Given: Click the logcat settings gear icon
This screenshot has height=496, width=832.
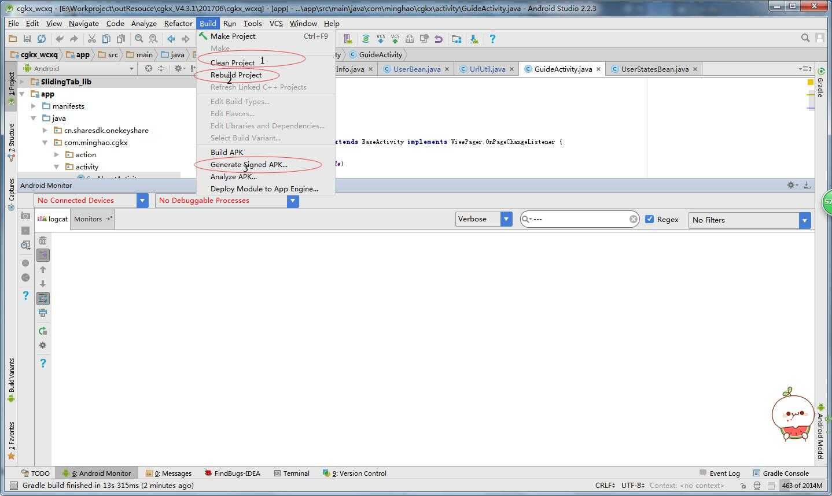Looking at the screenshot, I should [x=43, y=345].
